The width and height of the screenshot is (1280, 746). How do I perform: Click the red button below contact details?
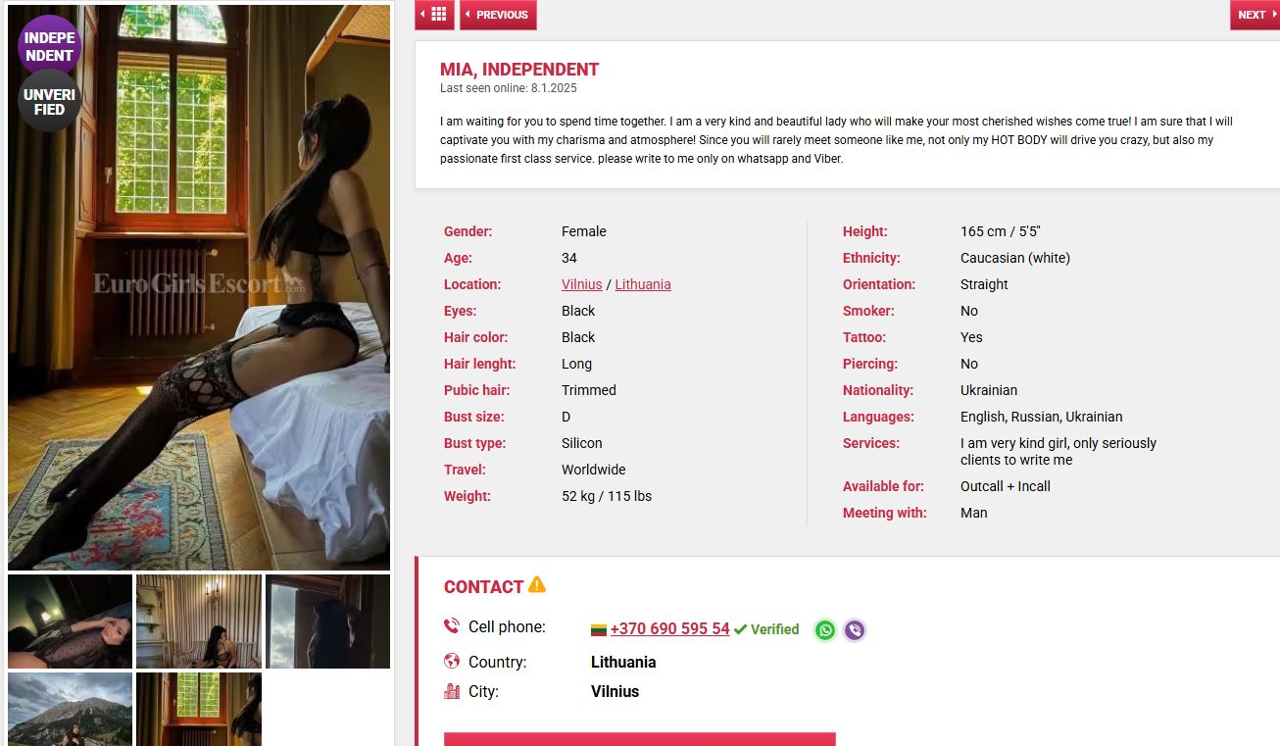[x=640, y=739]
